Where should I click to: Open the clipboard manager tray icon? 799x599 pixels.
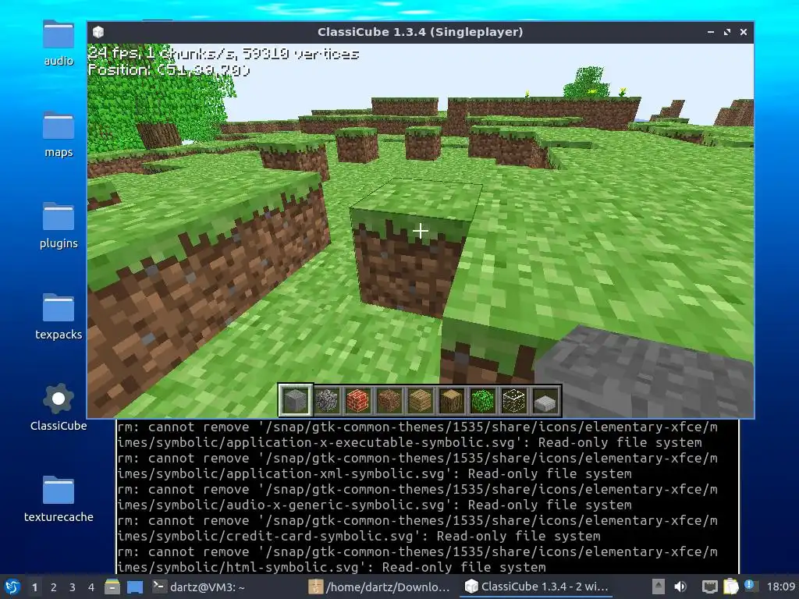tap(730, 587)
